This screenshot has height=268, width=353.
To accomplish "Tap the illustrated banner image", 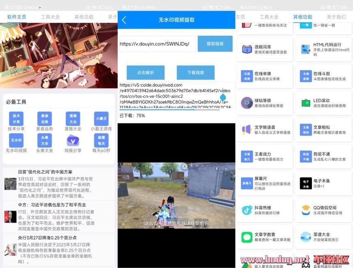I will (x=59, y=55).
